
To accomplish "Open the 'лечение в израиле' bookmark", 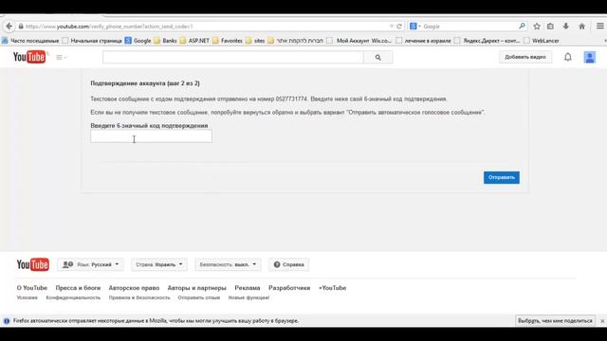I will [x=424, y=41].
